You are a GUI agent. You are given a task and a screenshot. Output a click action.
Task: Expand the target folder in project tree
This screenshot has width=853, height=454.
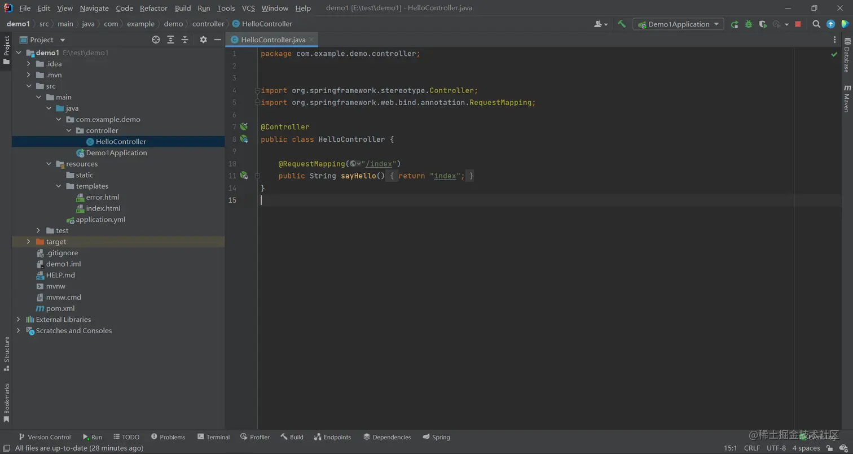click(x=28, y=242)
